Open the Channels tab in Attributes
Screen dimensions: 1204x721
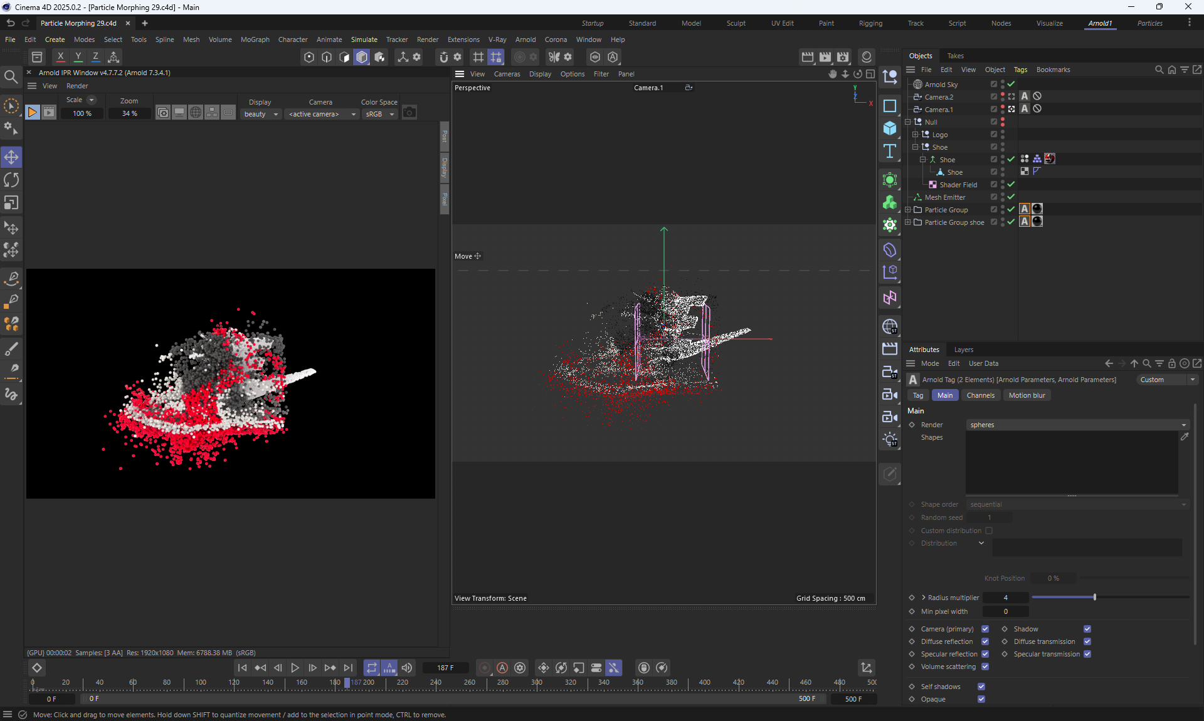[x=980, y=395]
